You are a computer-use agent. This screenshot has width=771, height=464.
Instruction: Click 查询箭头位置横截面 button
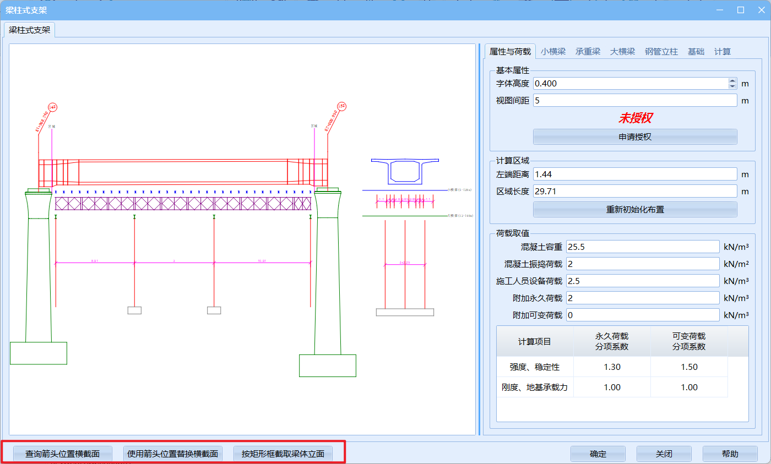62,454
